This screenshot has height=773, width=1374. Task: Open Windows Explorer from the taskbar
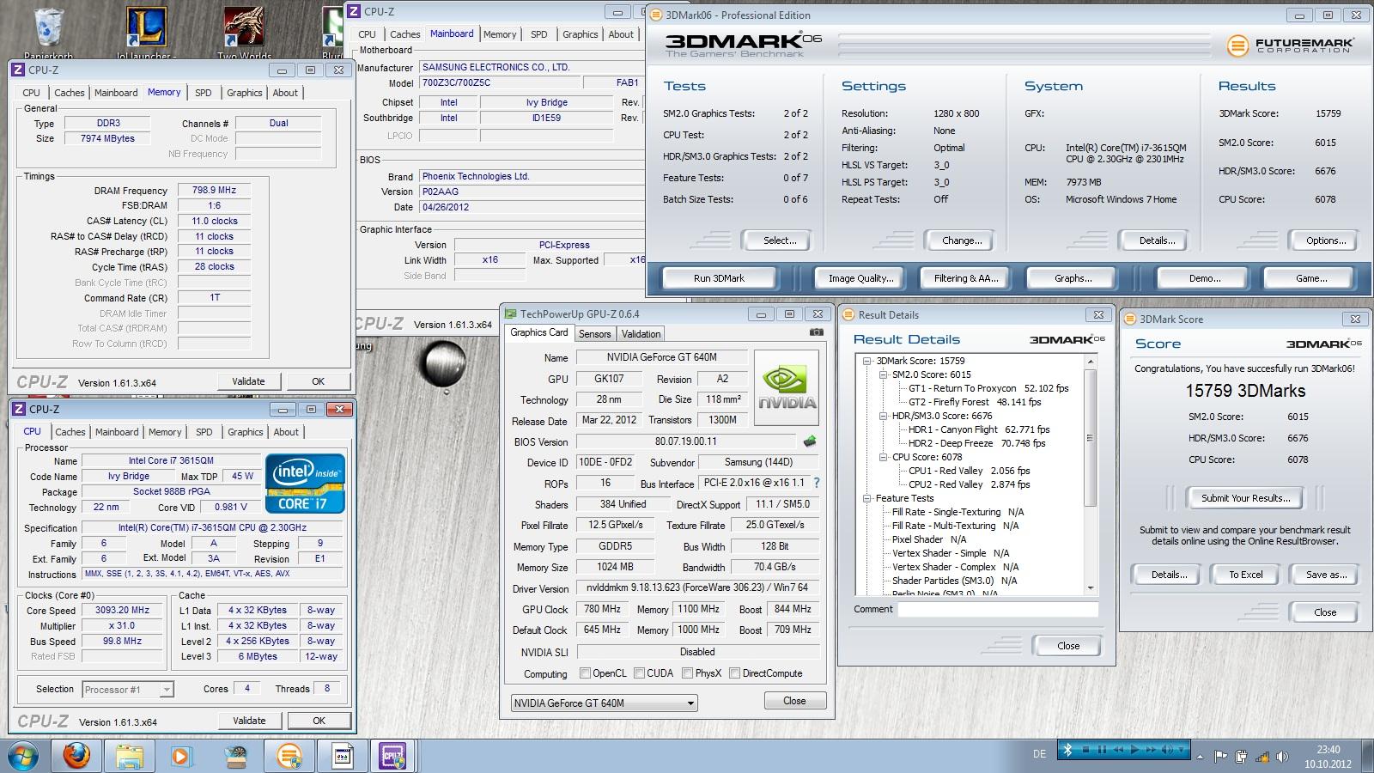[130, 756]
